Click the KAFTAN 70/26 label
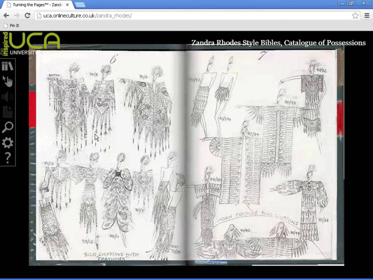This screenshot has width=373, height=280. pyautogui.click(x=53, y=77)
